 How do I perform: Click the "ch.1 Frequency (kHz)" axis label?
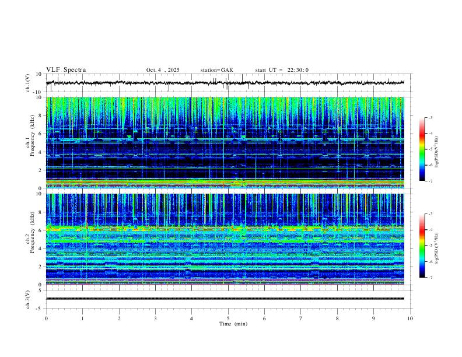[30, 135]
